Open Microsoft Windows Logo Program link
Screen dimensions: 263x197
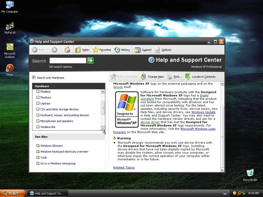(x=164, y=130)
